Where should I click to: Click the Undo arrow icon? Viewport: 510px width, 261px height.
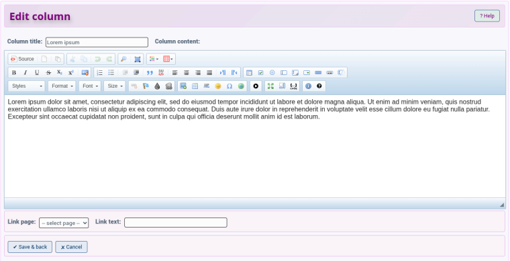click(x=97, y=59)
